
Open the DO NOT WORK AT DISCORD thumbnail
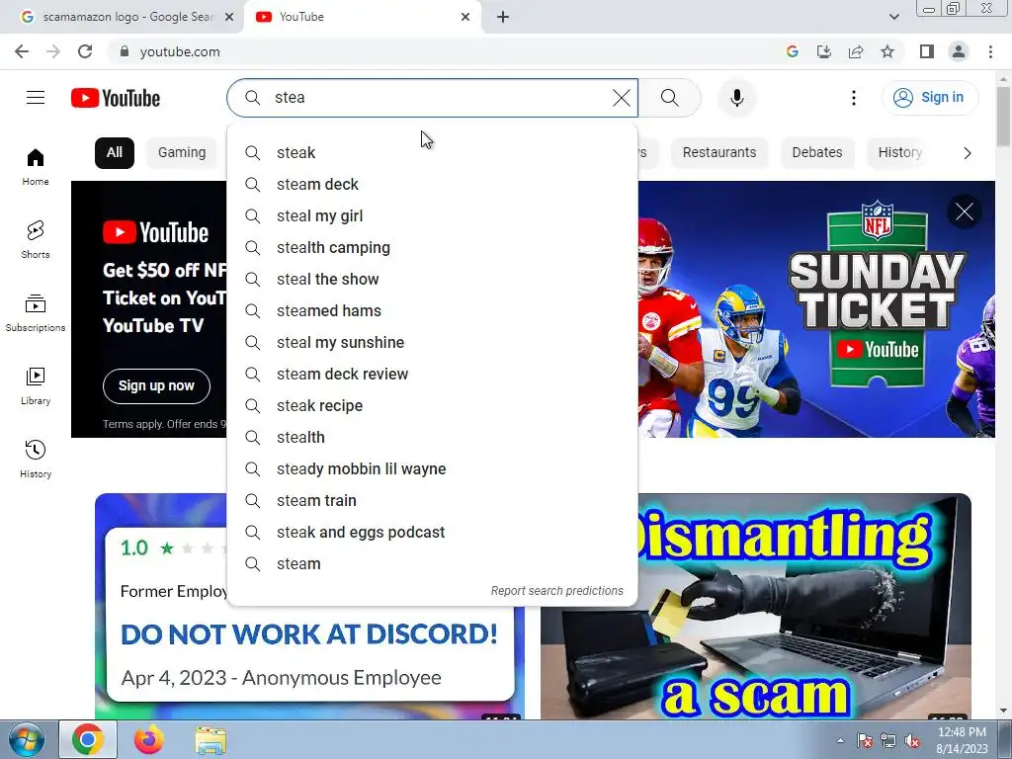(x=309, y=661)
